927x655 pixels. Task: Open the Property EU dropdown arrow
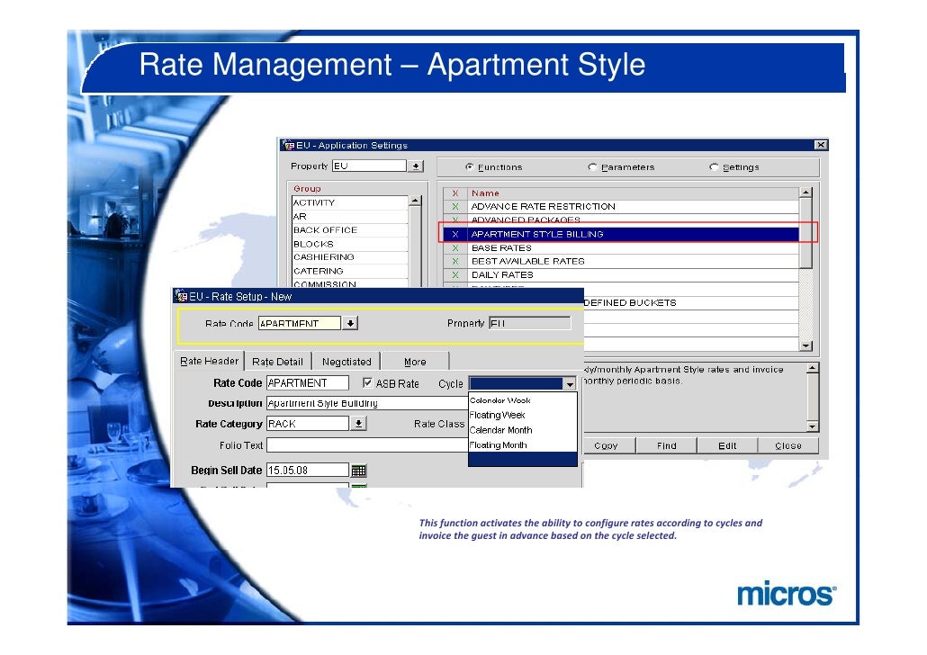[415, 166]
